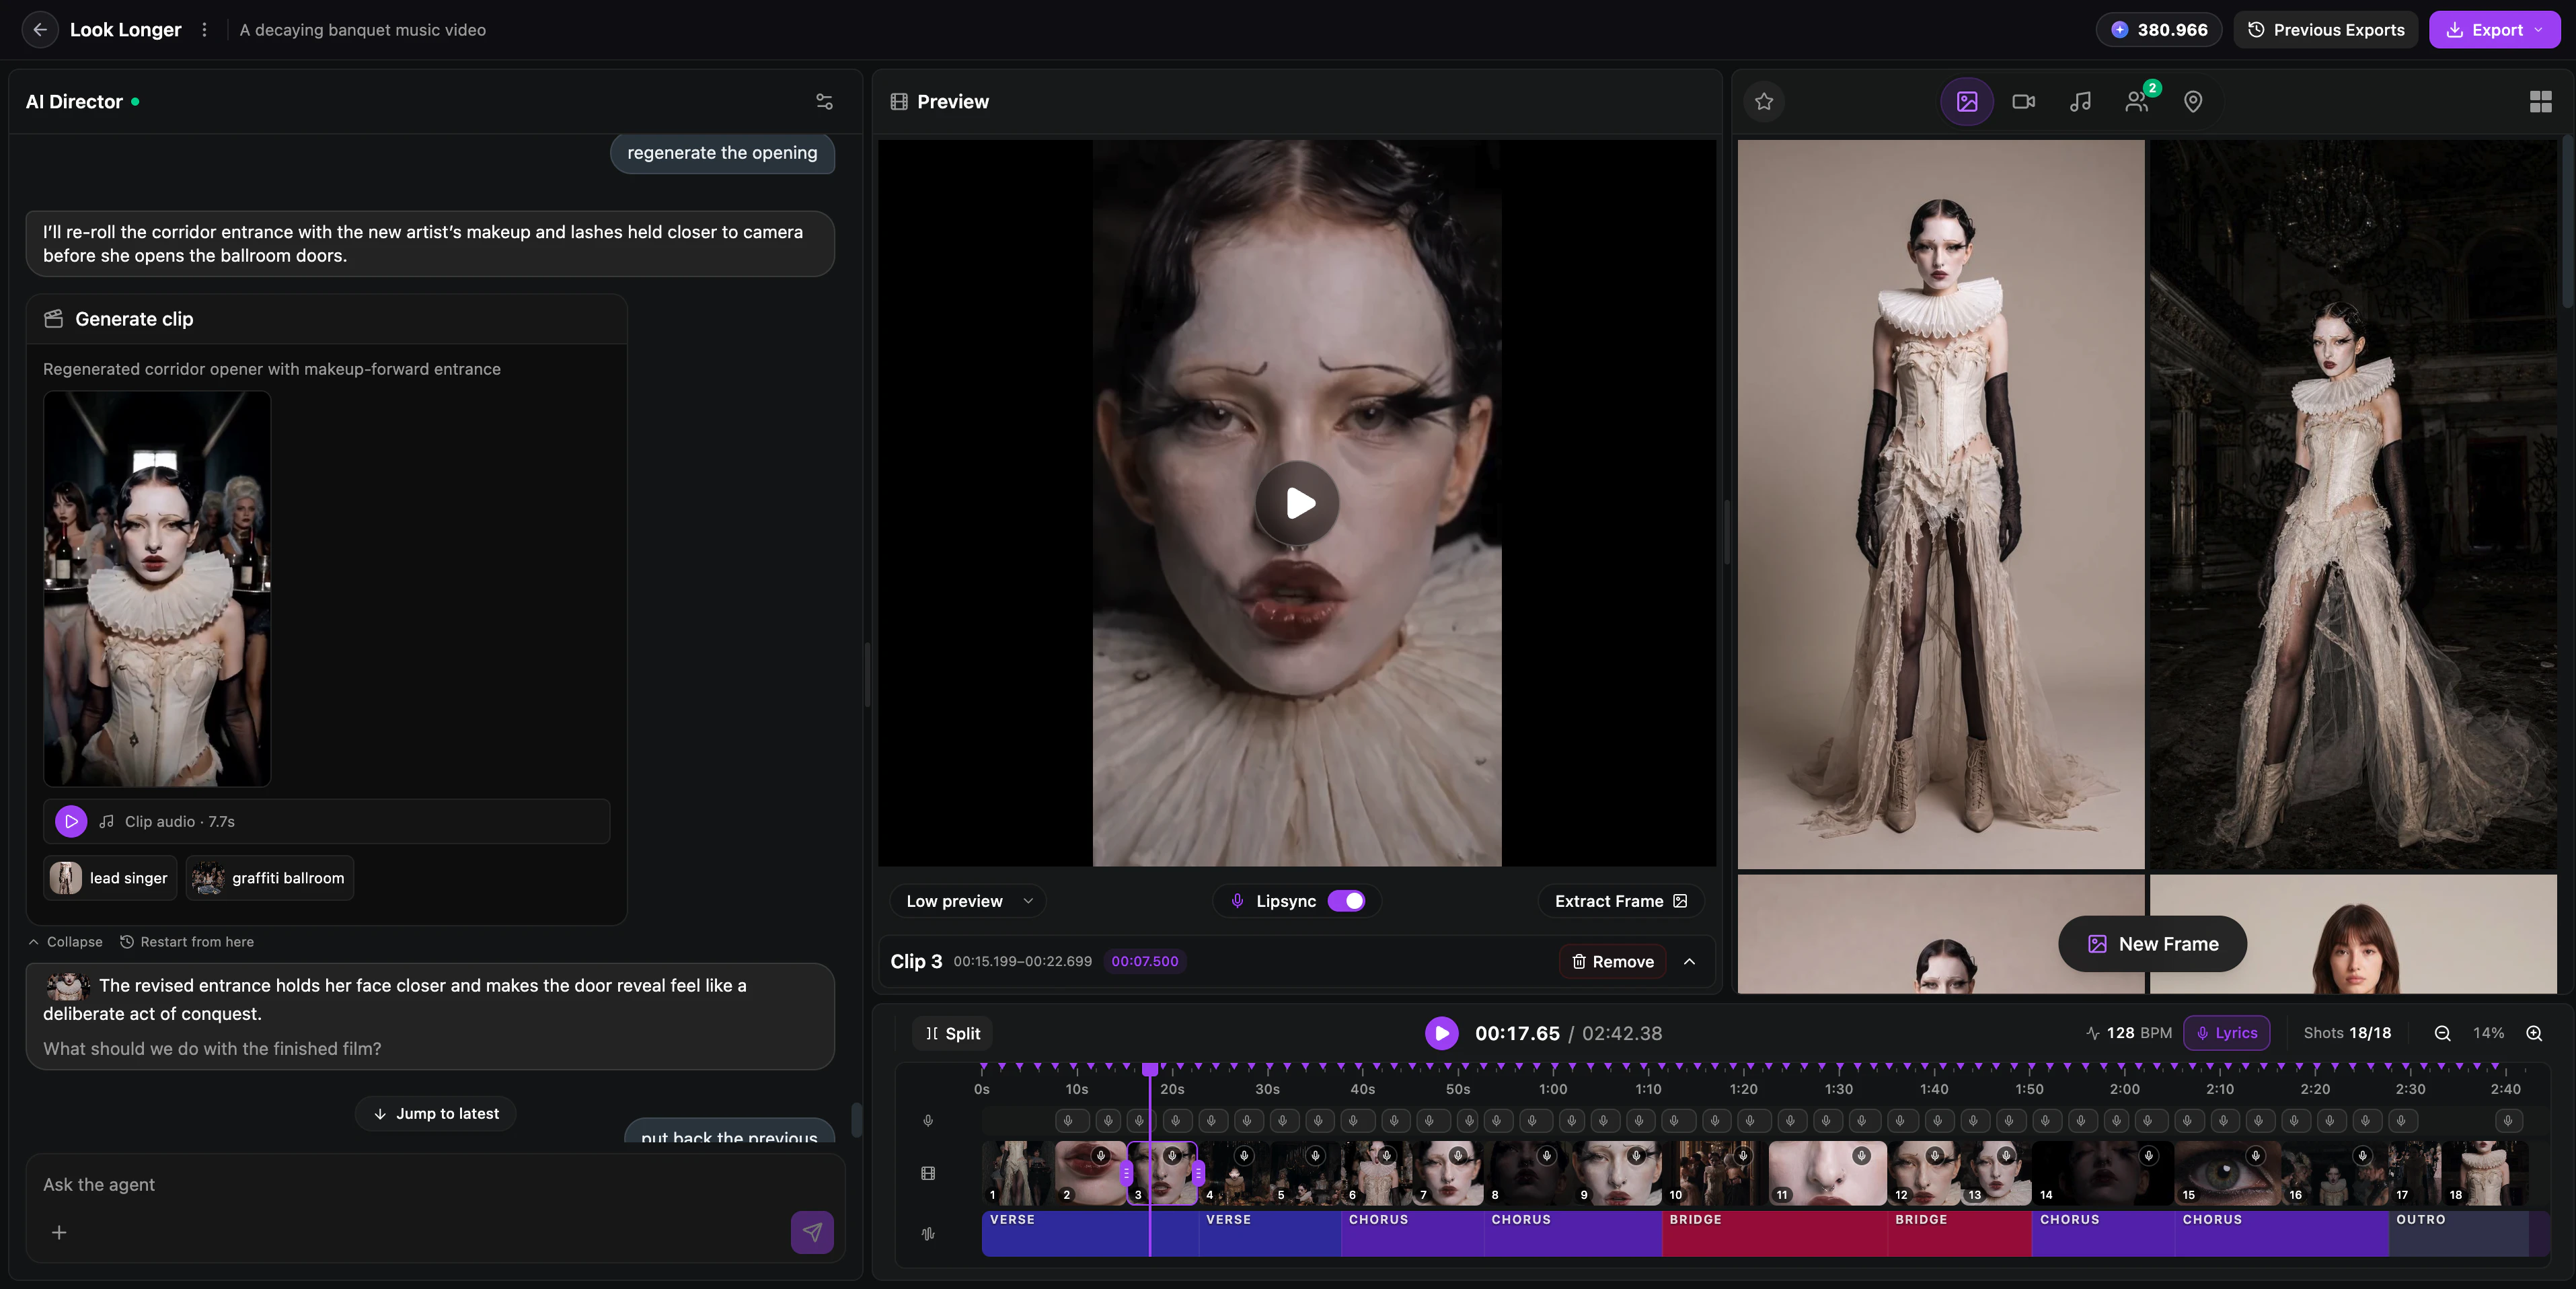Select timeline clip 1 thumbnail
2576x1289 pixels.
pyautogui.click(x=1018, y=1173)
